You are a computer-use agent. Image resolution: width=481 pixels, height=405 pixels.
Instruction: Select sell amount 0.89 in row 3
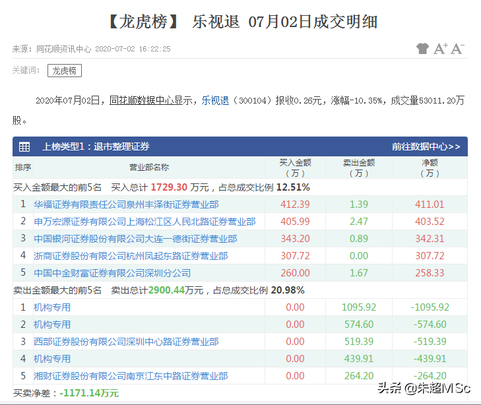[359, 239]
